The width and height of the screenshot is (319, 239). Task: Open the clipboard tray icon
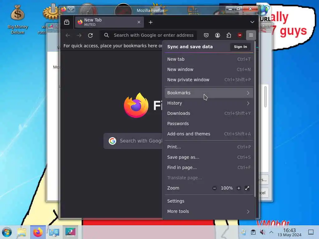(253, 232)
